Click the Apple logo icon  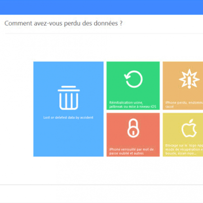click(x=189, y=128)
